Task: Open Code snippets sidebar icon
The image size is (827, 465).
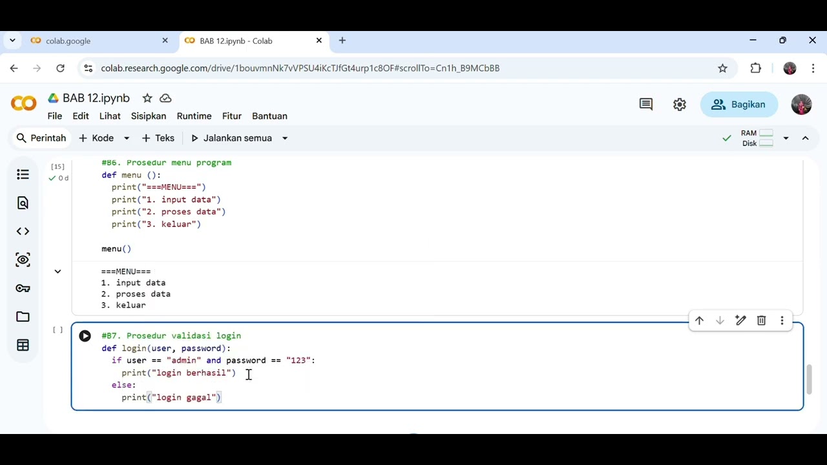Action: pos(23,231)
